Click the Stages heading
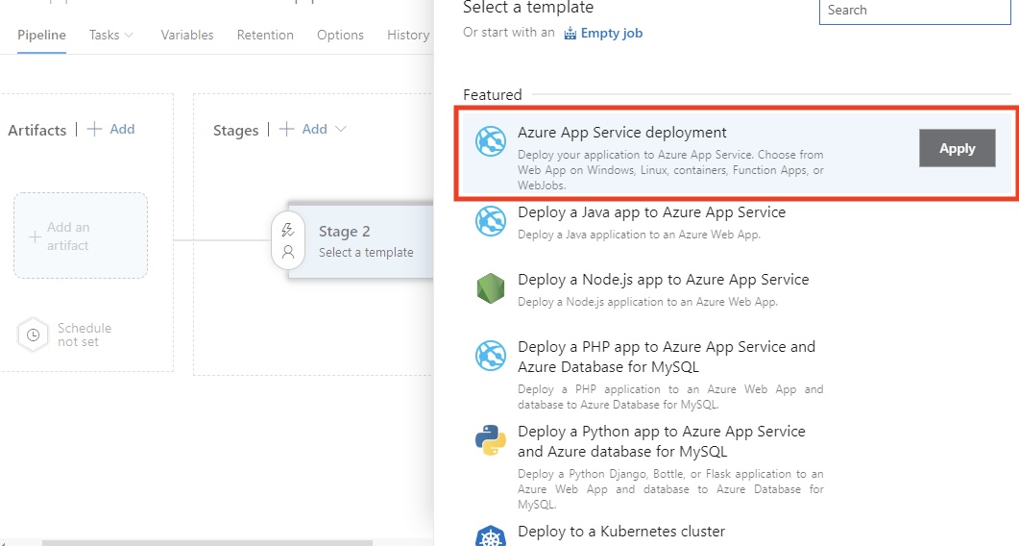This screenshot has height=546, width=1019. [x=236, y=130]
